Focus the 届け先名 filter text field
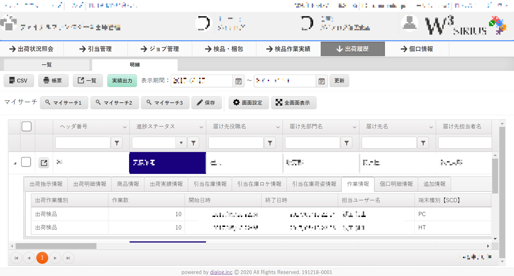The width and height of the screenshot is (514, 276). click(x=389, y=143)
